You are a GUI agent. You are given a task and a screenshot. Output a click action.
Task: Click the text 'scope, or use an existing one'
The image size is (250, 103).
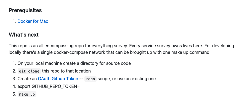127,79
